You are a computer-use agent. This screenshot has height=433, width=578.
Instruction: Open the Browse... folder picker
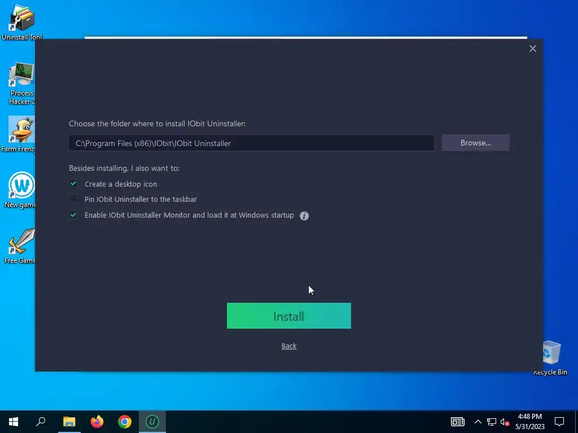[475, 143]
